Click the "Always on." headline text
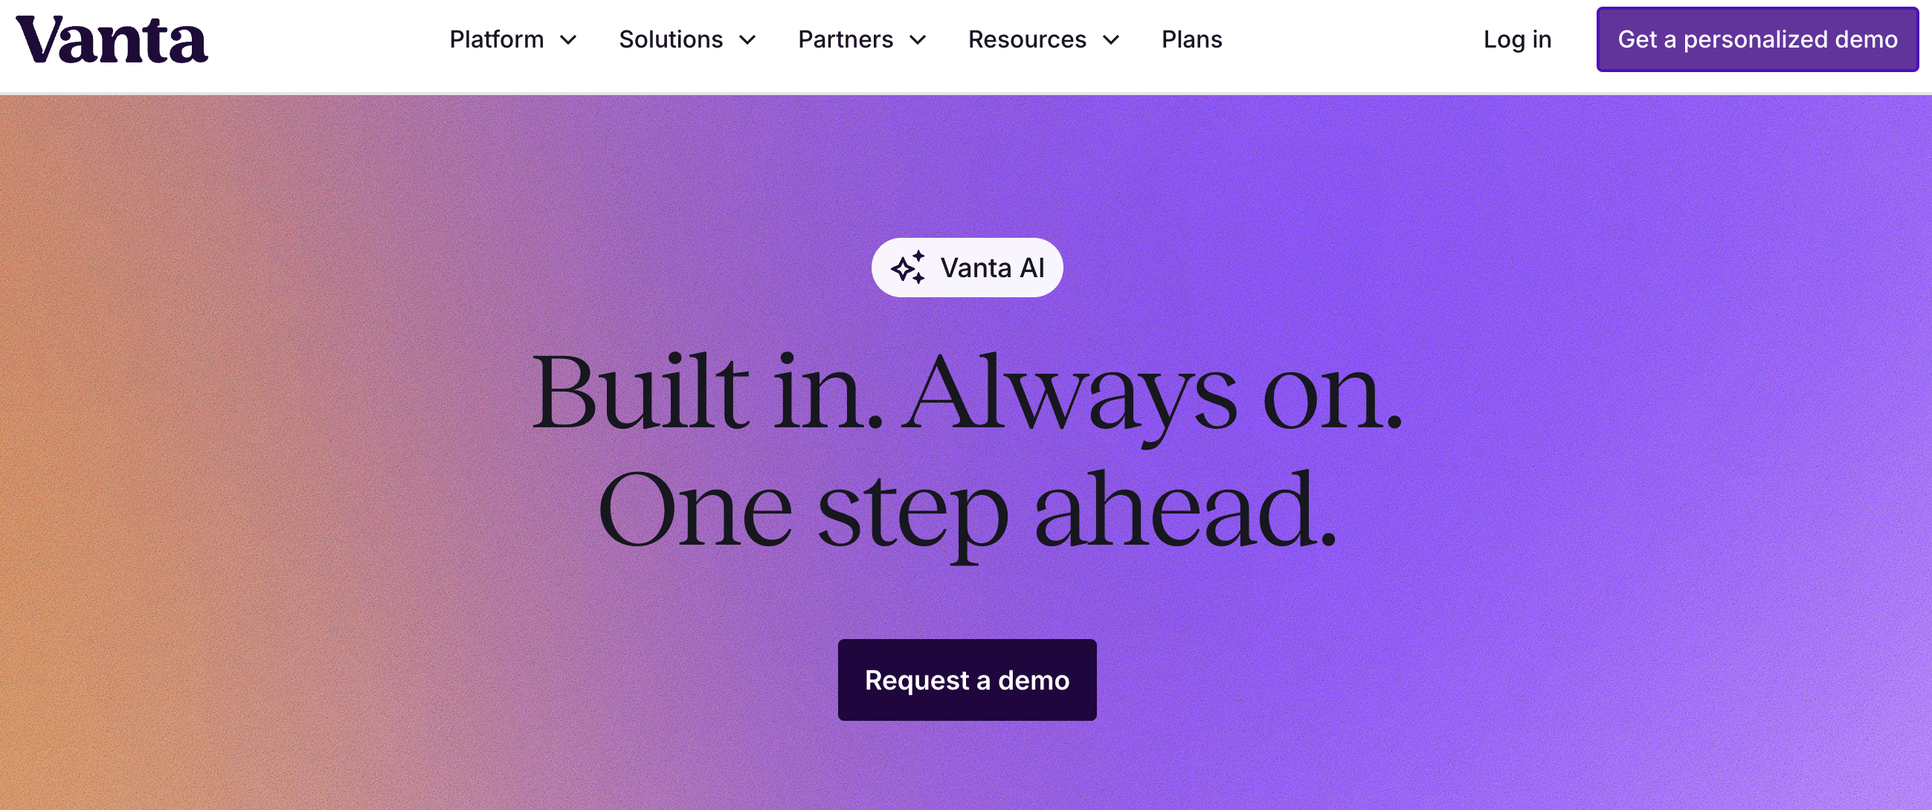1932x810 pixels. point(1151,393)
